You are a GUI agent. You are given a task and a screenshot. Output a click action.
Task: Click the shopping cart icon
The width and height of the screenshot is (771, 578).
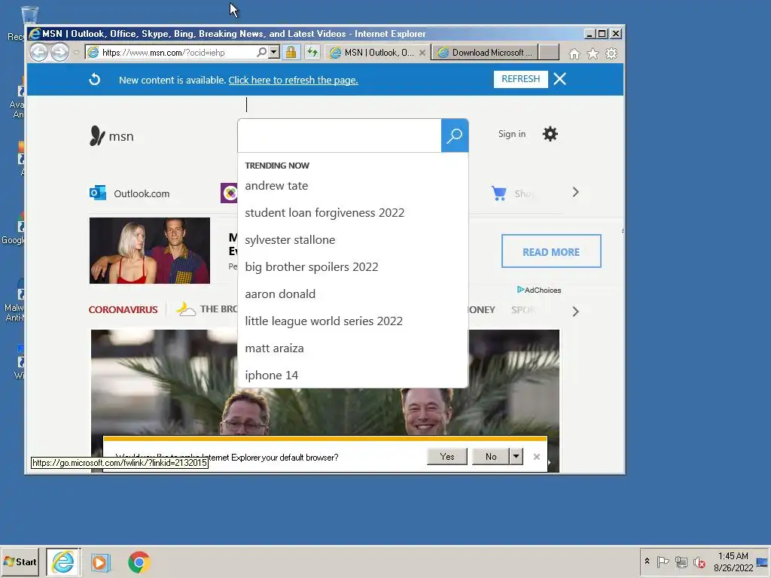(x=498, y=193)
